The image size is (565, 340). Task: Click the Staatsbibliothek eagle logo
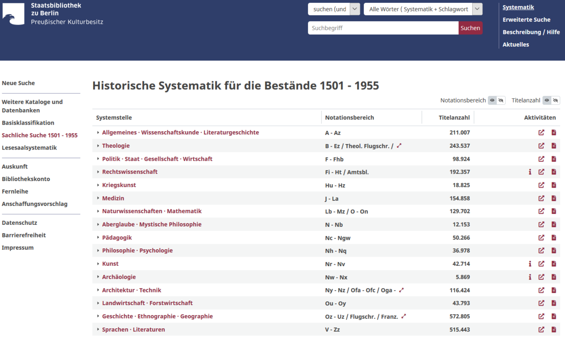click(13, 14)
